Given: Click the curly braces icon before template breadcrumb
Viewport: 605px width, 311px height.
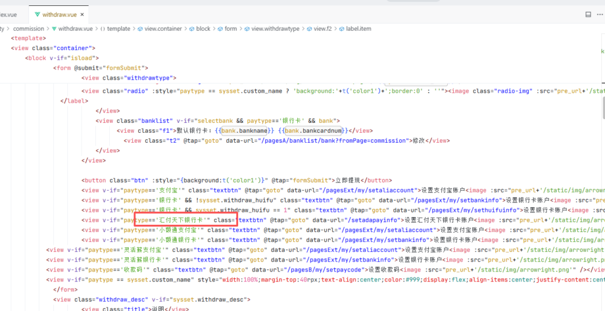Looking at the screenshot, I should 102,28.
